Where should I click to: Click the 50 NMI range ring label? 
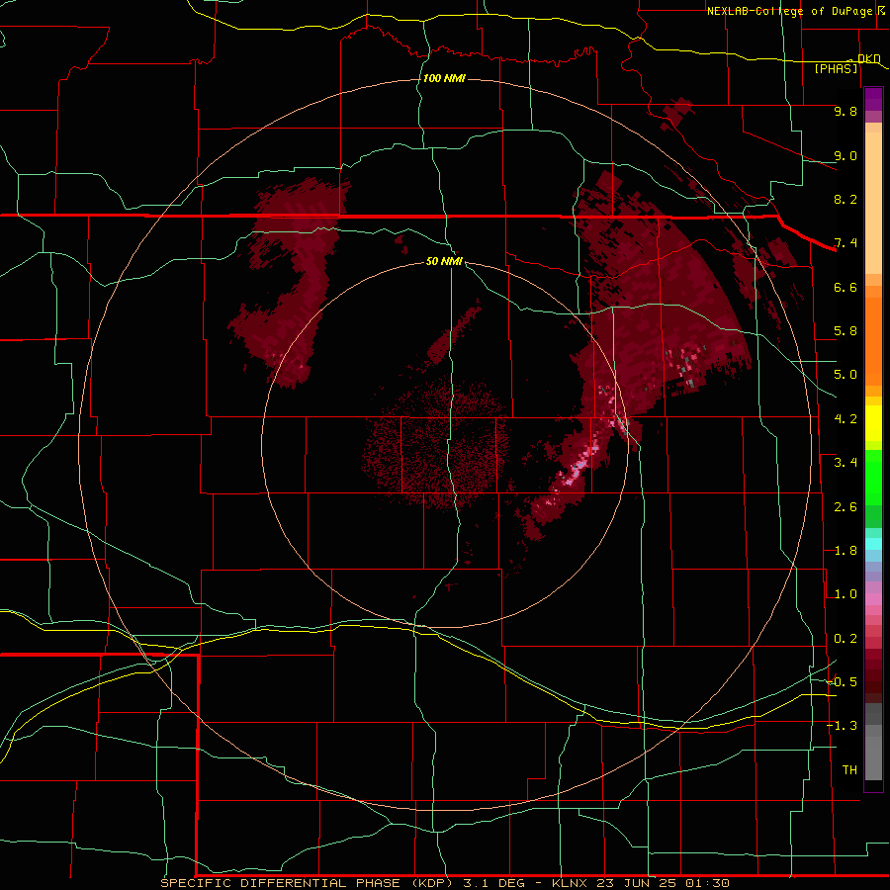tap(444, 261)
